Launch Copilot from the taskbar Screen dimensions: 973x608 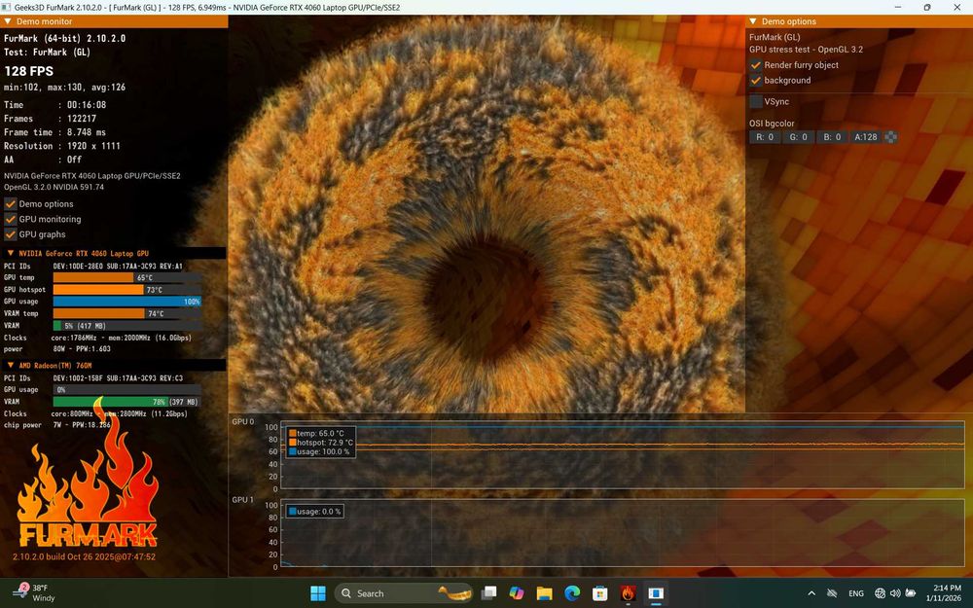point(517,593)
